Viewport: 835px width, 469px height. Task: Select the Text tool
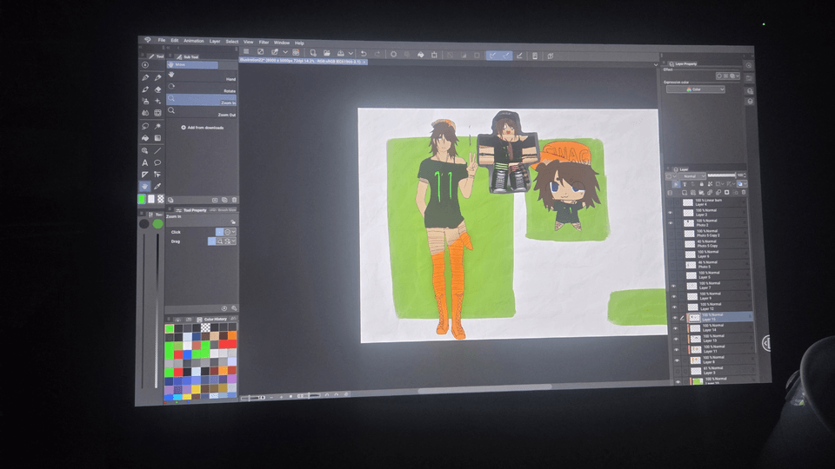click(144, 162)
